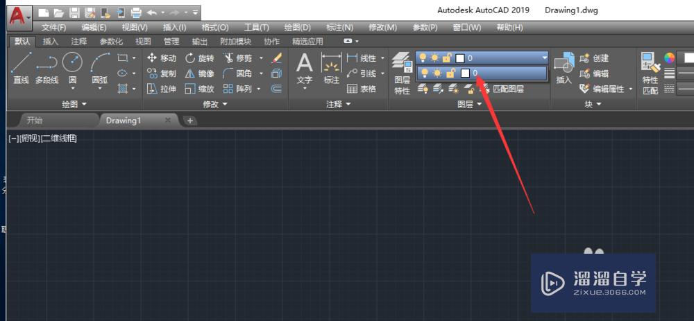Click 创建 (Create block)
Viewport: 694px width, 321px height.
[595, 58]
